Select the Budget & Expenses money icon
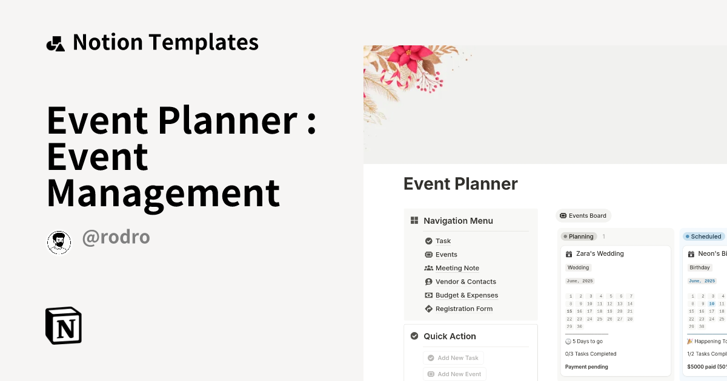Viewport: 727px width, 381px height. pyautogui.click(x=428, y=295)
